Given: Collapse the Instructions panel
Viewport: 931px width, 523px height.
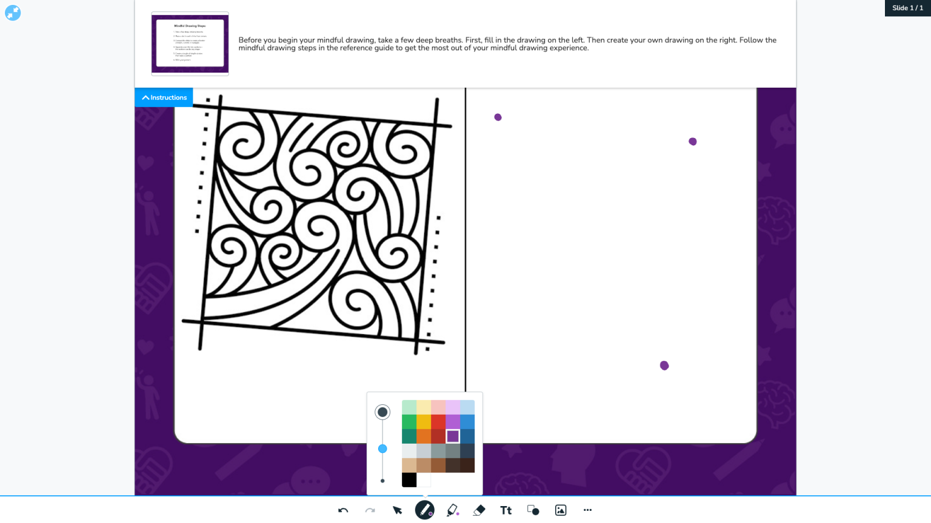Looking at the screenshot, I should point(164,97).
